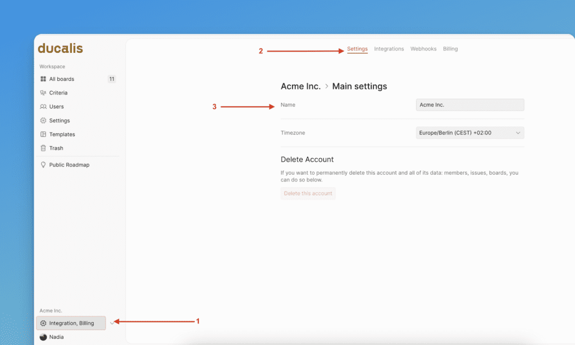
Task: Click the All boards grid icon
Action: point(43,79)
